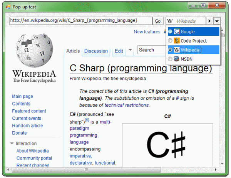Click the Go button
231x178 pixels.
tap(158, 21)
